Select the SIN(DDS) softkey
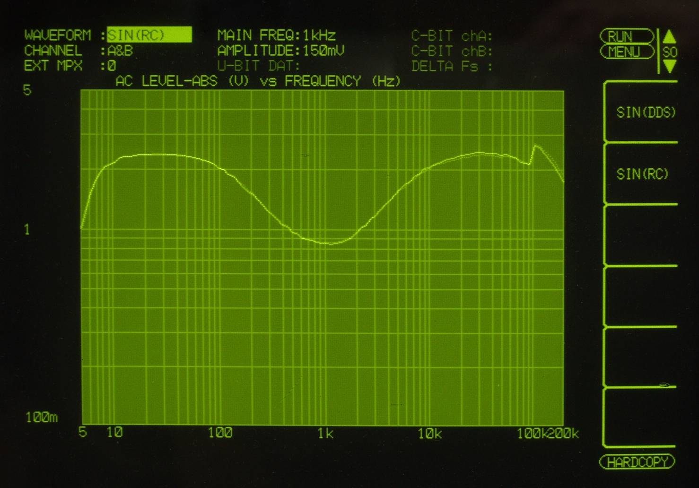699x488 pixels. tap(645, 113)
